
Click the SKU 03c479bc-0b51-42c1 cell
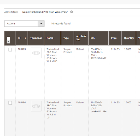coord(98,54)
